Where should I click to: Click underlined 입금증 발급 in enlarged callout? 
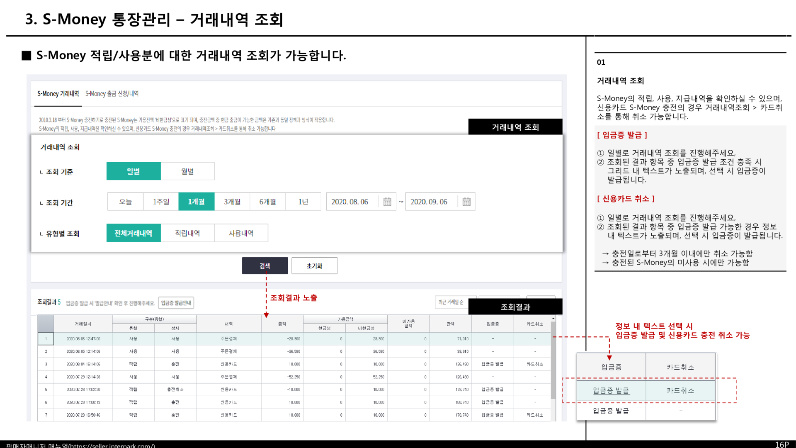tap(611, 391)
